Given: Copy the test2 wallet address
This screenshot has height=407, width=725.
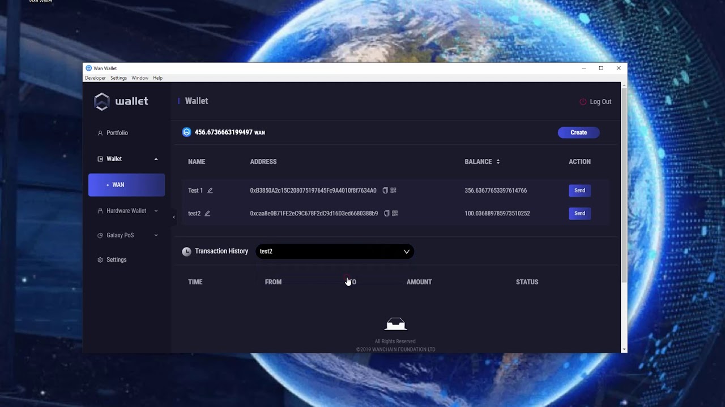Looking at the screenshot, I should click(387, 213).
